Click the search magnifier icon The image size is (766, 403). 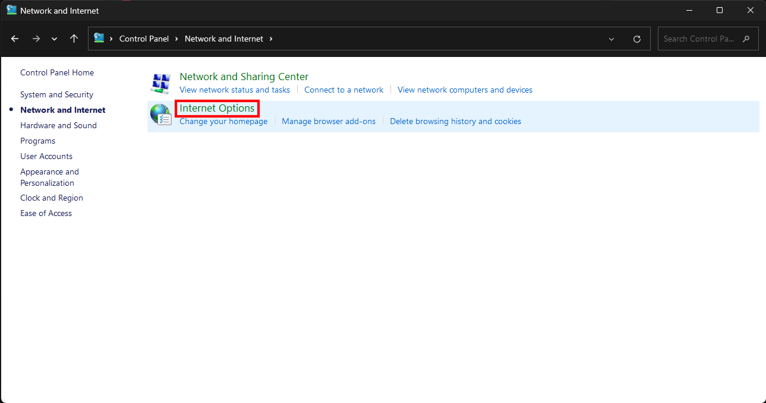(x=746, y=39)
